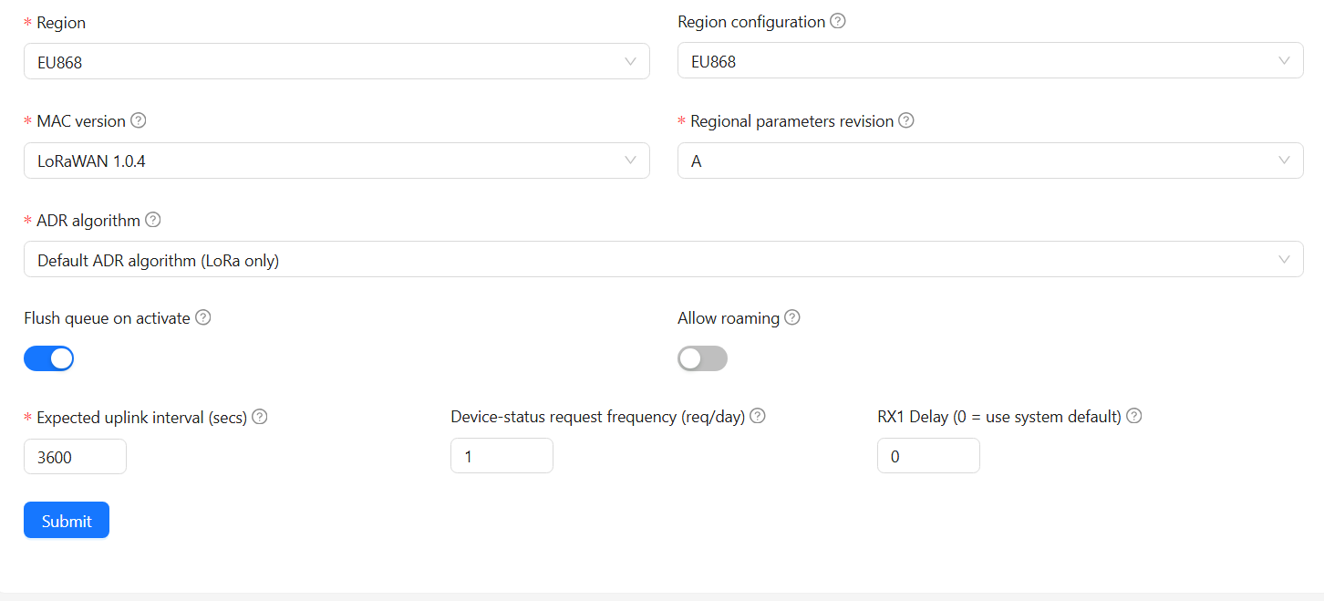This screenshot has height=601, width=1324.
Task: Click help icon beside Allow roaming
Action: click(792, 317)
